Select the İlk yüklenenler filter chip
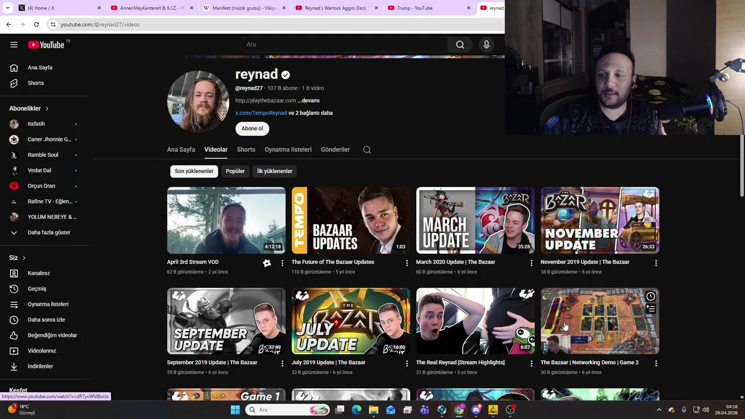 (x=275, y=171)
